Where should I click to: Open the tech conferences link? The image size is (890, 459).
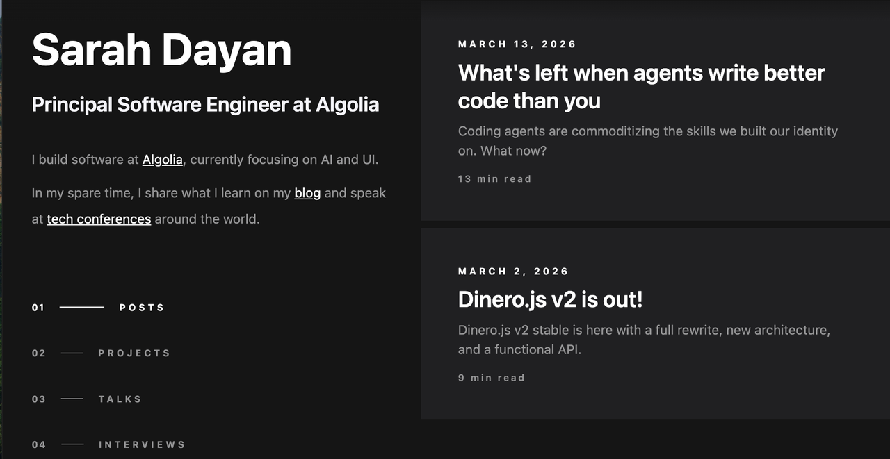[x=99, y=219]
